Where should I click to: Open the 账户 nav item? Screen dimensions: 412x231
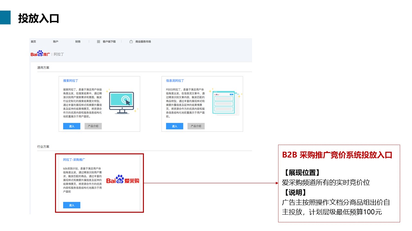(x=56, y=42)
